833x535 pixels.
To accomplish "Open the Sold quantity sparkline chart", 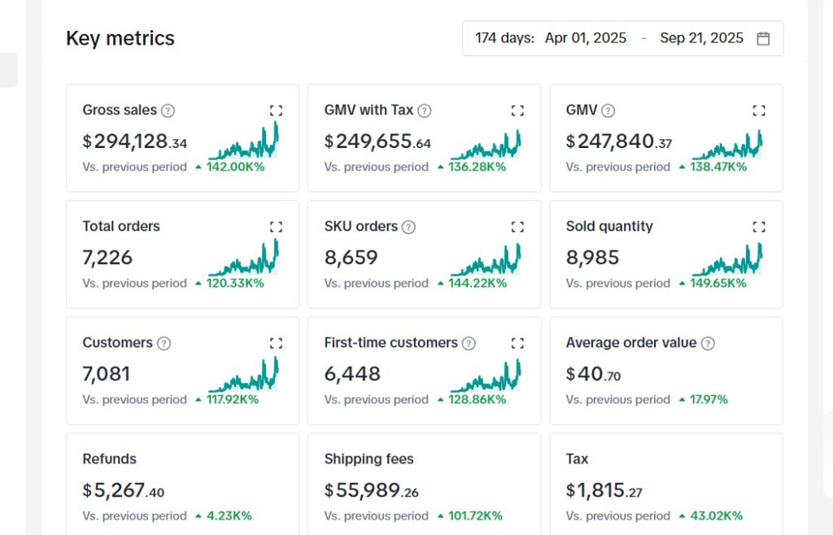I will pos(727,259).
